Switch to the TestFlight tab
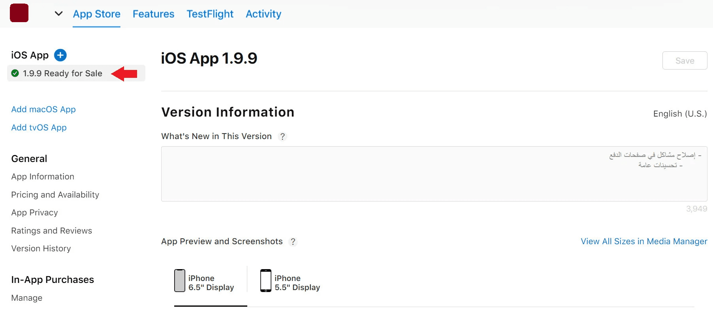This screenshot has height=311, width=713. click(210, 14)
